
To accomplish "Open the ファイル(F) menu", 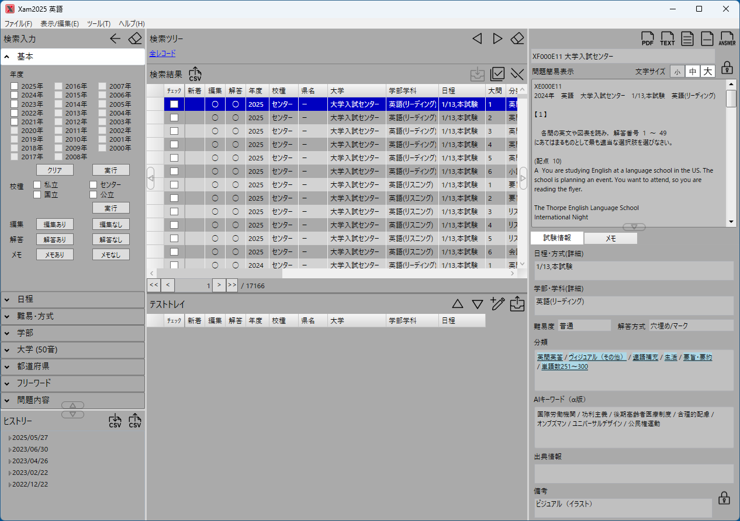I will 18,24.
